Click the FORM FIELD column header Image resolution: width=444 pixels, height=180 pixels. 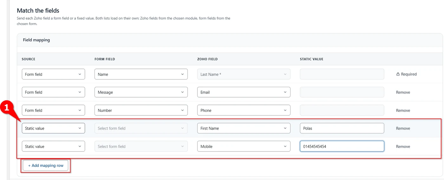(105, 59)
